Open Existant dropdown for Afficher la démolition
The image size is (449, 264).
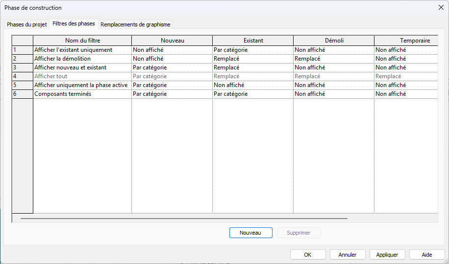252,59
